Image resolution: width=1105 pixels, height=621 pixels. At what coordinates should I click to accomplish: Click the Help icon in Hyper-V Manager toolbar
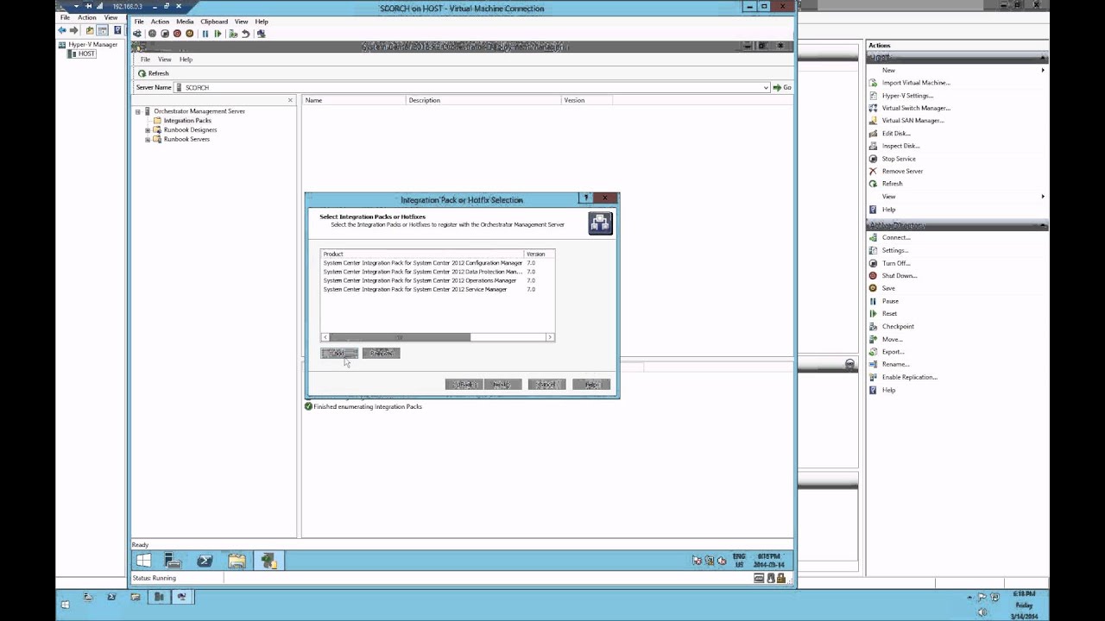117,30
